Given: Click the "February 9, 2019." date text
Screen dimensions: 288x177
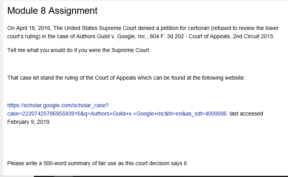Looking at the screenshot, I should click(29, 122).
